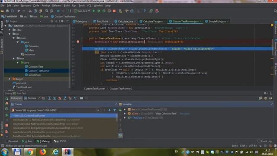277x156 pixels.
Task: Click the Help question mark icon
Action: coord(145,11)
